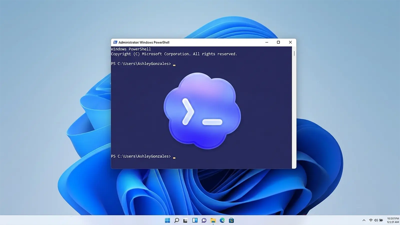This screenshot has width=400, height=225.
Task: Open the volume control in the system tray
Action: 376,220
